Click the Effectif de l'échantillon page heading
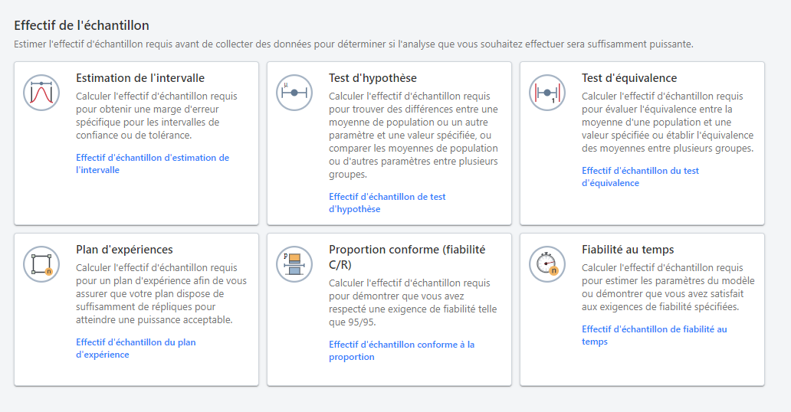Image resolution: width=791 pixels, height=412 pixels. 81,26
